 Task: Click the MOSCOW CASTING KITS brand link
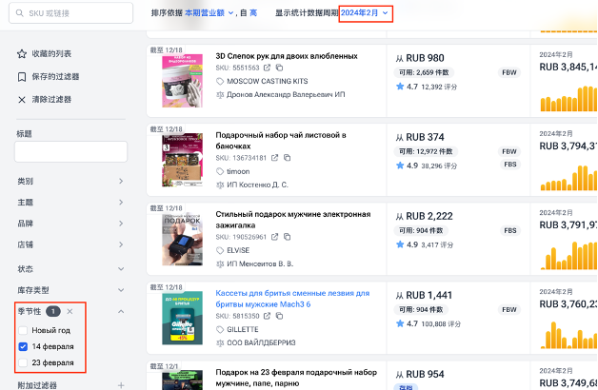coord(267,82)
